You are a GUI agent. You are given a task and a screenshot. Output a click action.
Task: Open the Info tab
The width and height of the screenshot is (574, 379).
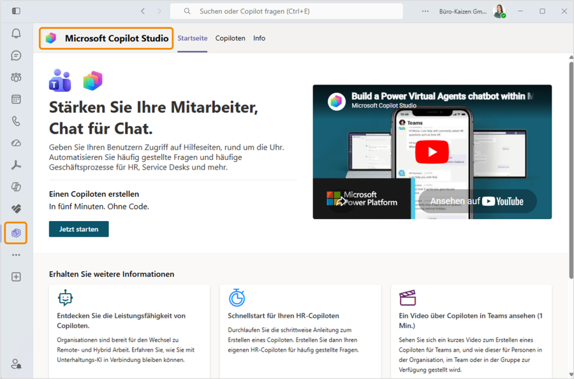[259, 38]
